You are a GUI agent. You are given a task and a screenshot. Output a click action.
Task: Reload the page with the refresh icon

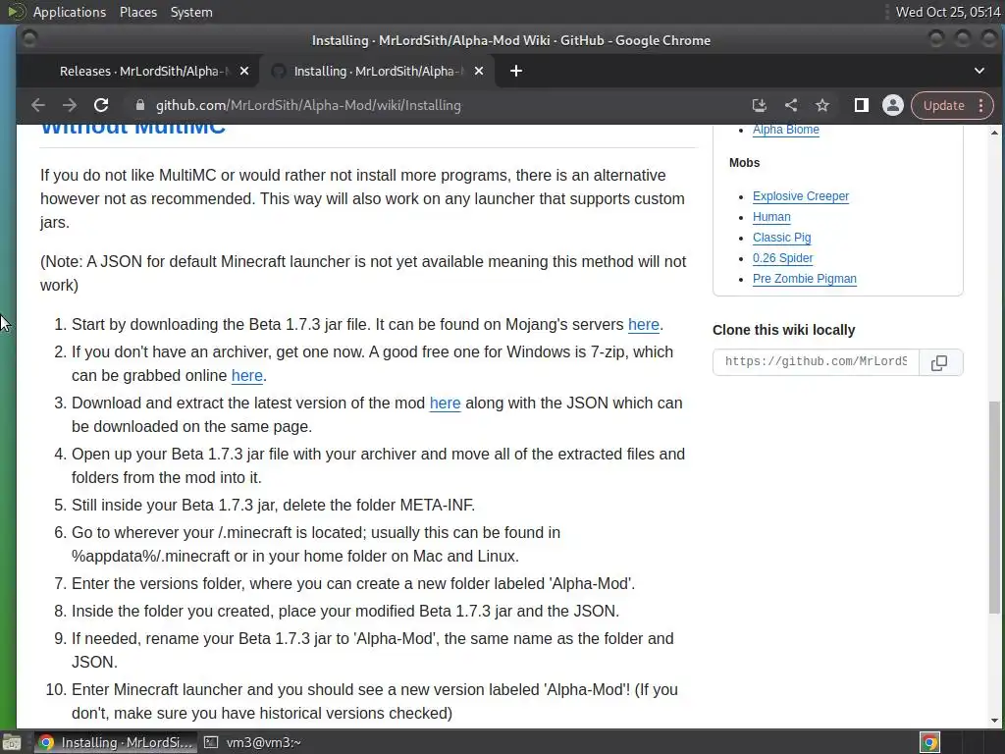(x=101, y=105)
